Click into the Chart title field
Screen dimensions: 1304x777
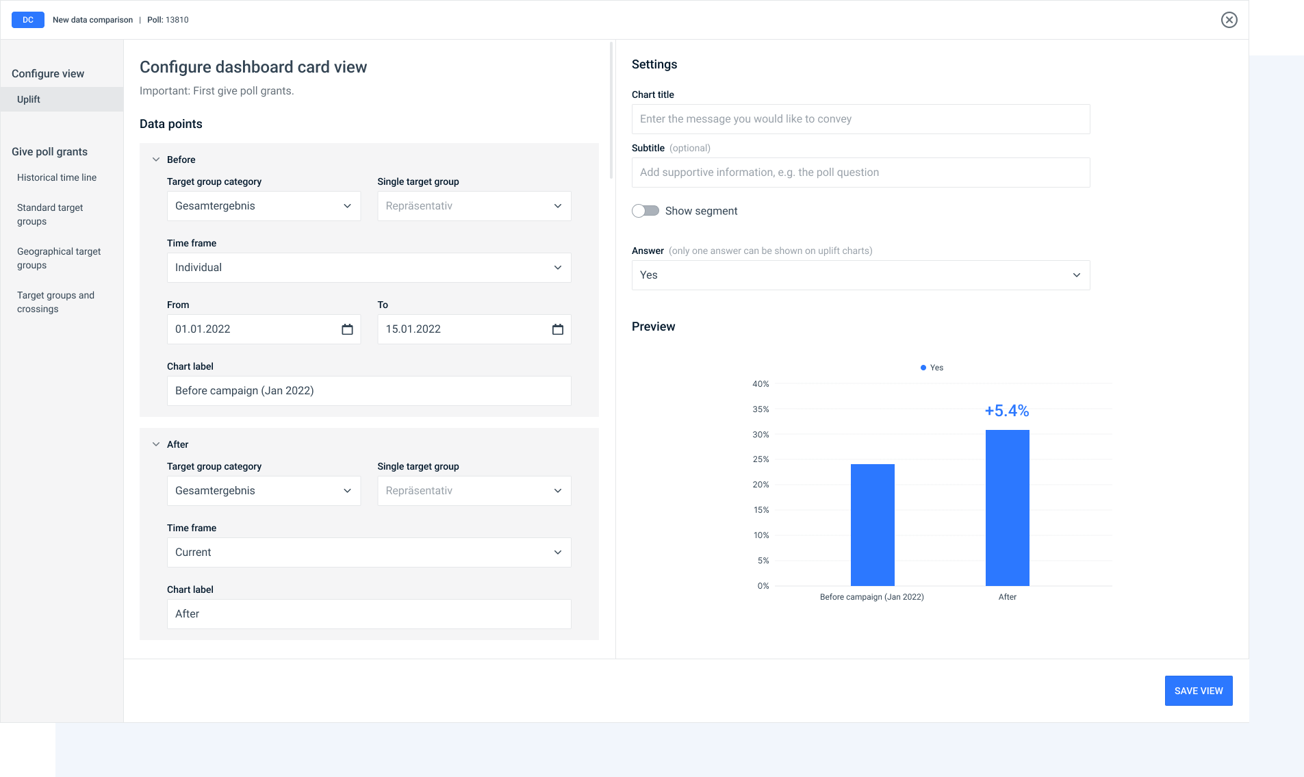click(860, 119)
